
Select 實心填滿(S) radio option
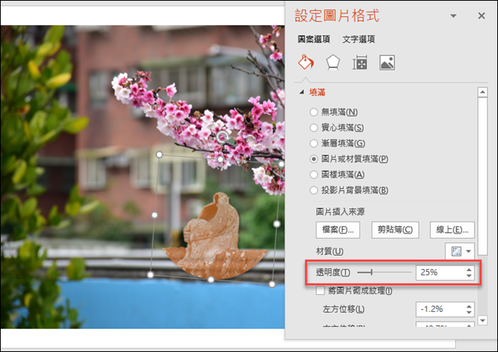coord(313,127)
